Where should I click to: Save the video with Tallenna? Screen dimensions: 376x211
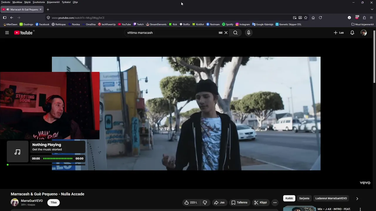(x=239, y=203)
